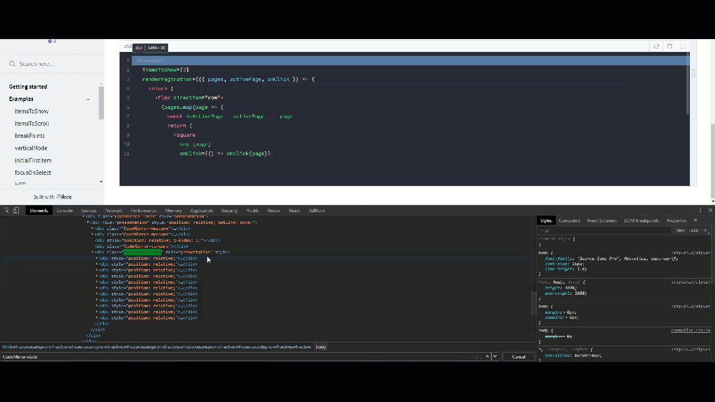The image size is (715, 402).
Task: Open the focusOnSelect example link
Action: pyautogui.click(x=33, y=173)
